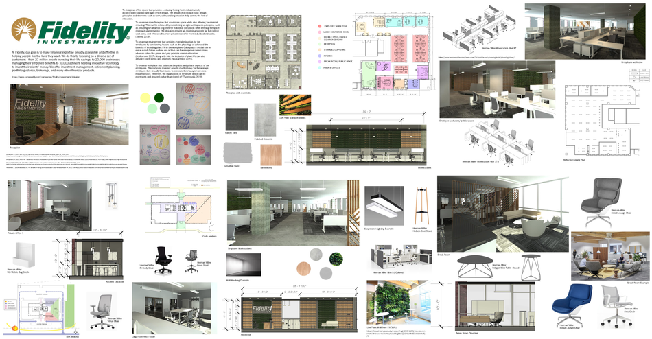Select the Break Room Example photo

pos(610,255)
